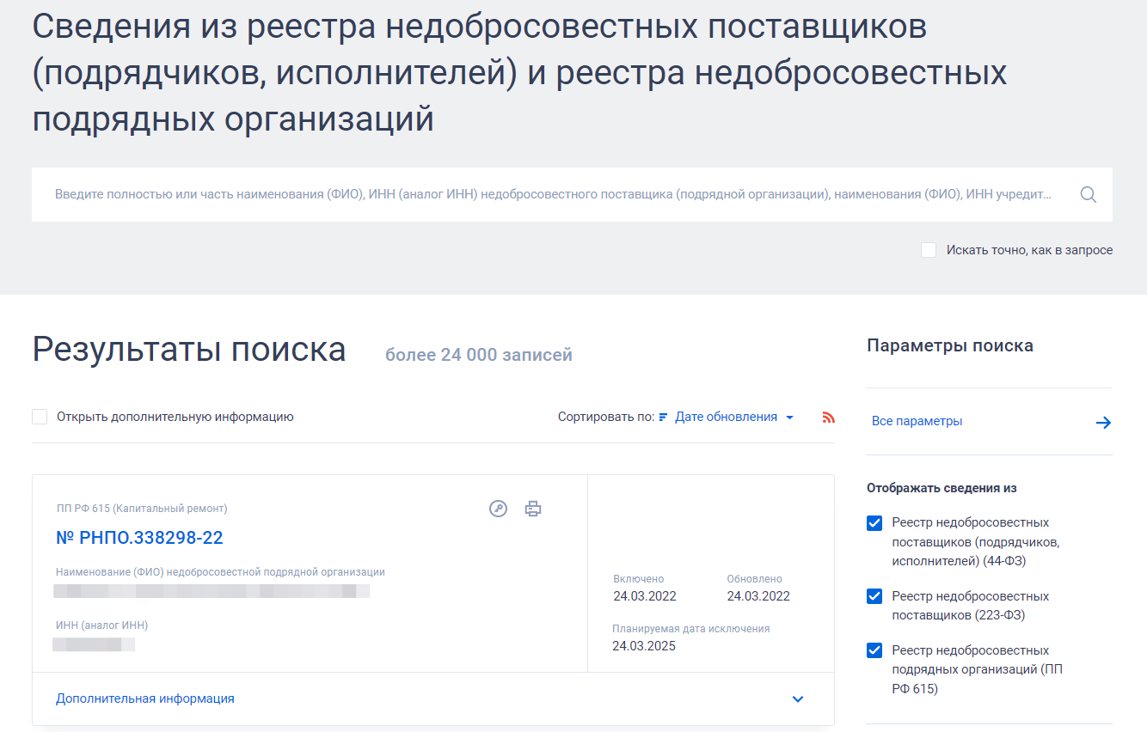Viewport: 1147px width, 732px height.
Task: Click the Обновлено date value
Action: [x=758, y=596]
